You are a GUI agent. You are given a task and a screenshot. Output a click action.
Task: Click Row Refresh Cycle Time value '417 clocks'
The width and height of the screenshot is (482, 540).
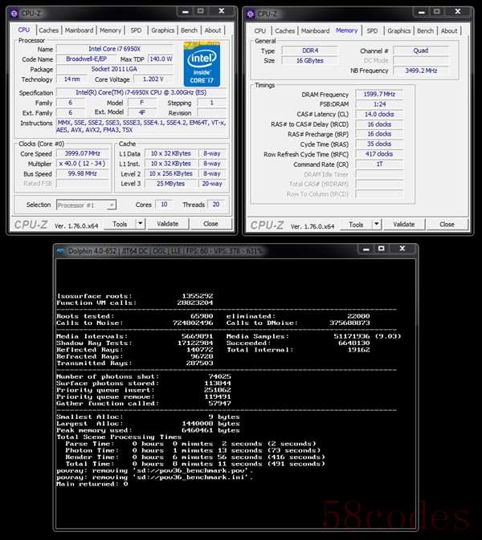[379, 154]
